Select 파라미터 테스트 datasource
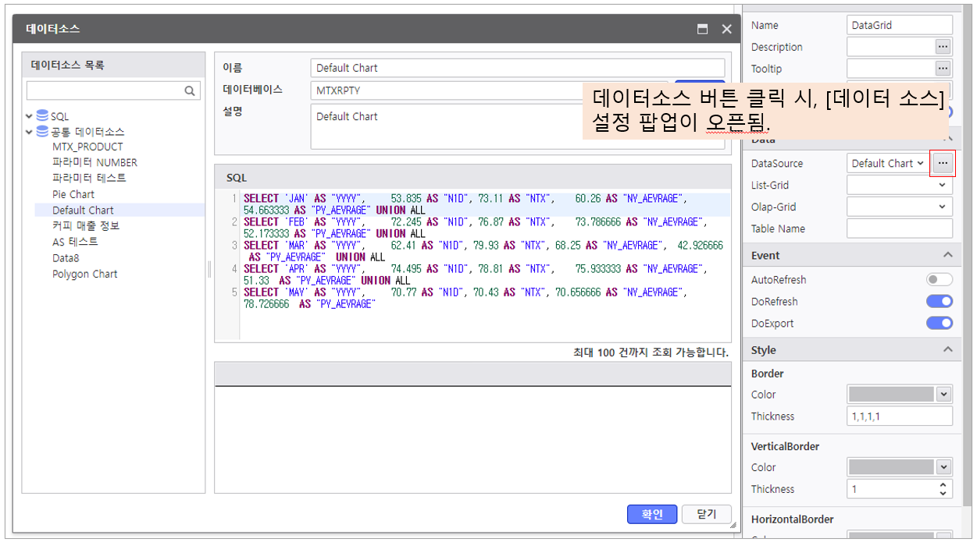The image size is (977, 542). tap(89, 178)
